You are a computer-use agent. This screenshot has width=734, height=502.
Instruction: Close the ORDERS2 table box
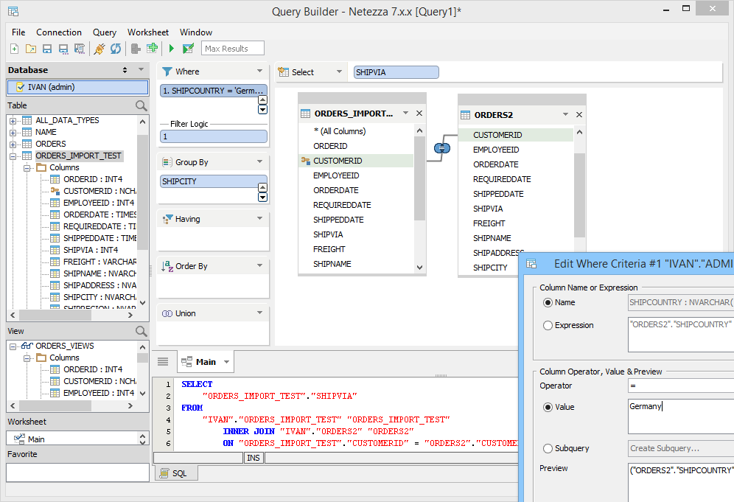[x=579, y=114]
